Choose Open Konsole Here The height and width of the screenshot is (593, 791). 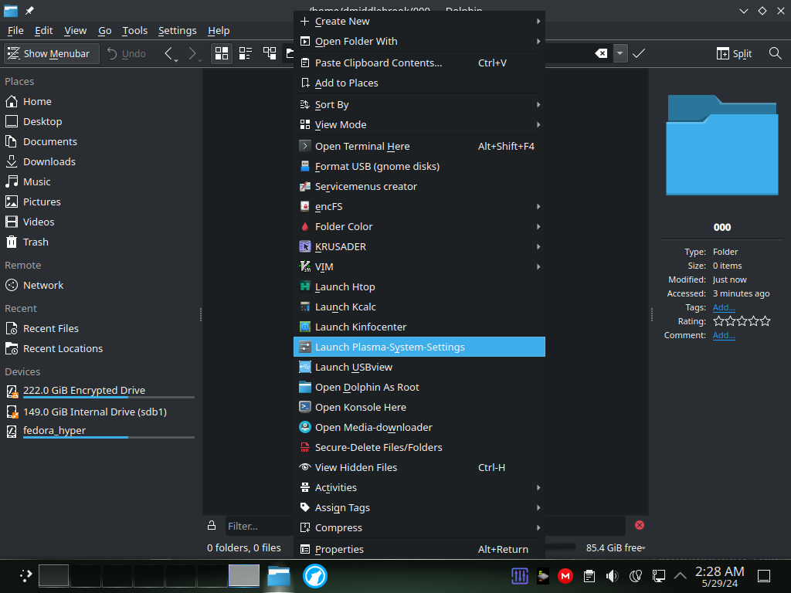click(x=419, y=408)
